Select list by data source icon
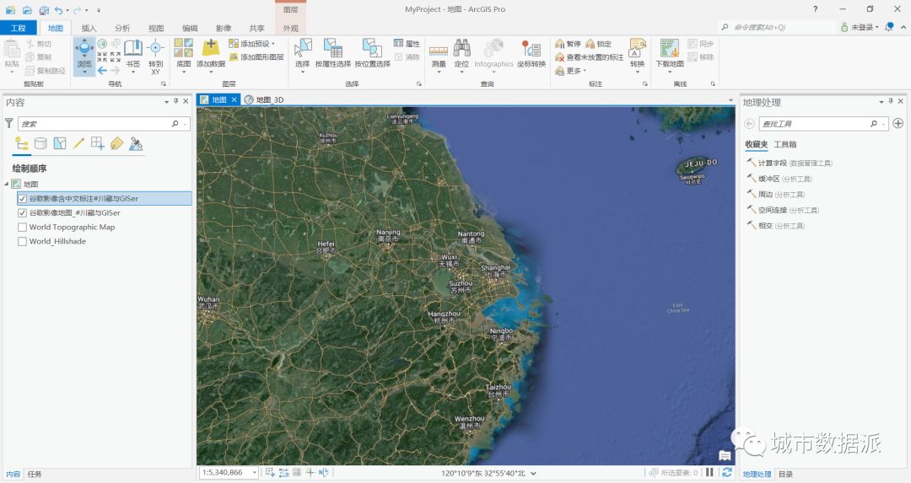 point(40,143)
